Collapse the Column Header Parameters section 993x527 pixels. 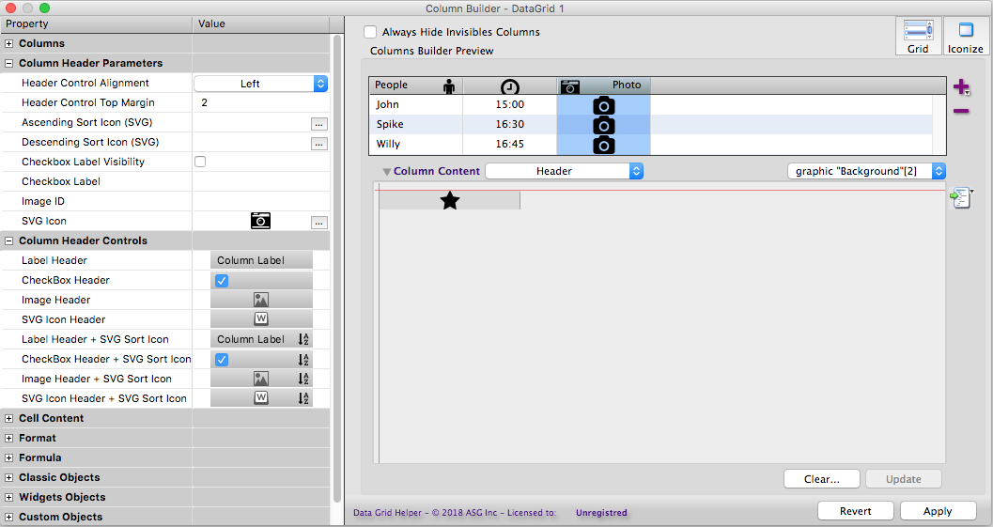coord(9,63)
